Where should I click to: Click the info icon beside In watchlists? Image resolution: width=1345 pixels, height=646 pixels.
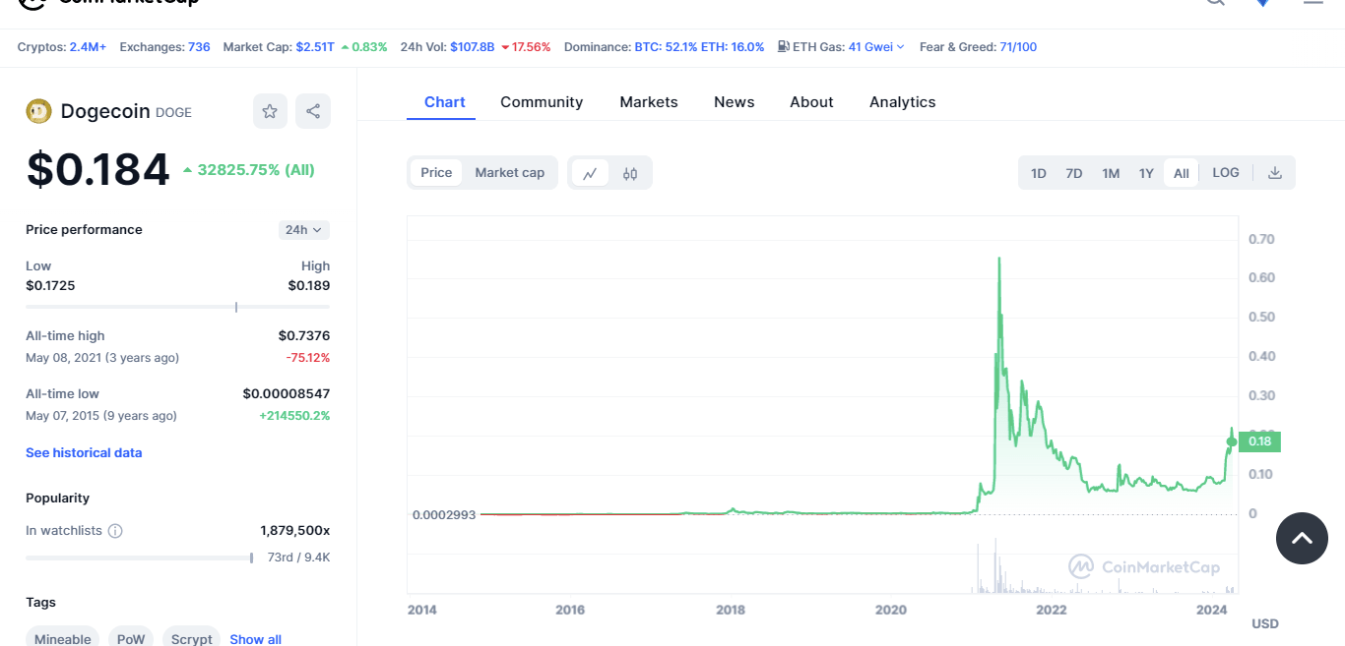[x=115, y=531]
